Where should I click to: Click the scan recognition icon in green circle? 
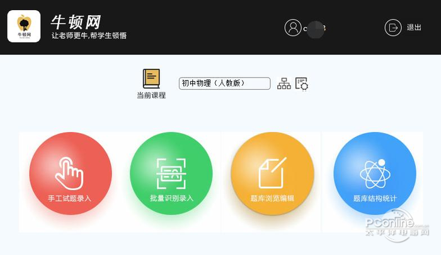[x=171, y=174]
